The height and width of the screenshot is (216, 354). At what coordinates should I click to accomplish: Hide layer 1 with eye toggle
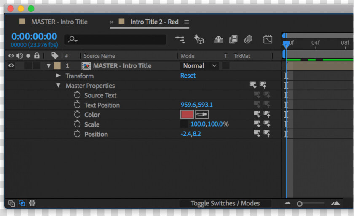click(11, 65)
